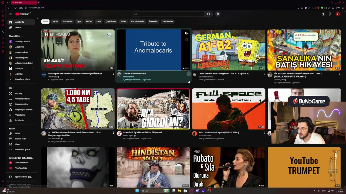Click the www.youtube.com address bar
Image resolution: width=346 pixels, height=194 pixels.
(36, 8)
